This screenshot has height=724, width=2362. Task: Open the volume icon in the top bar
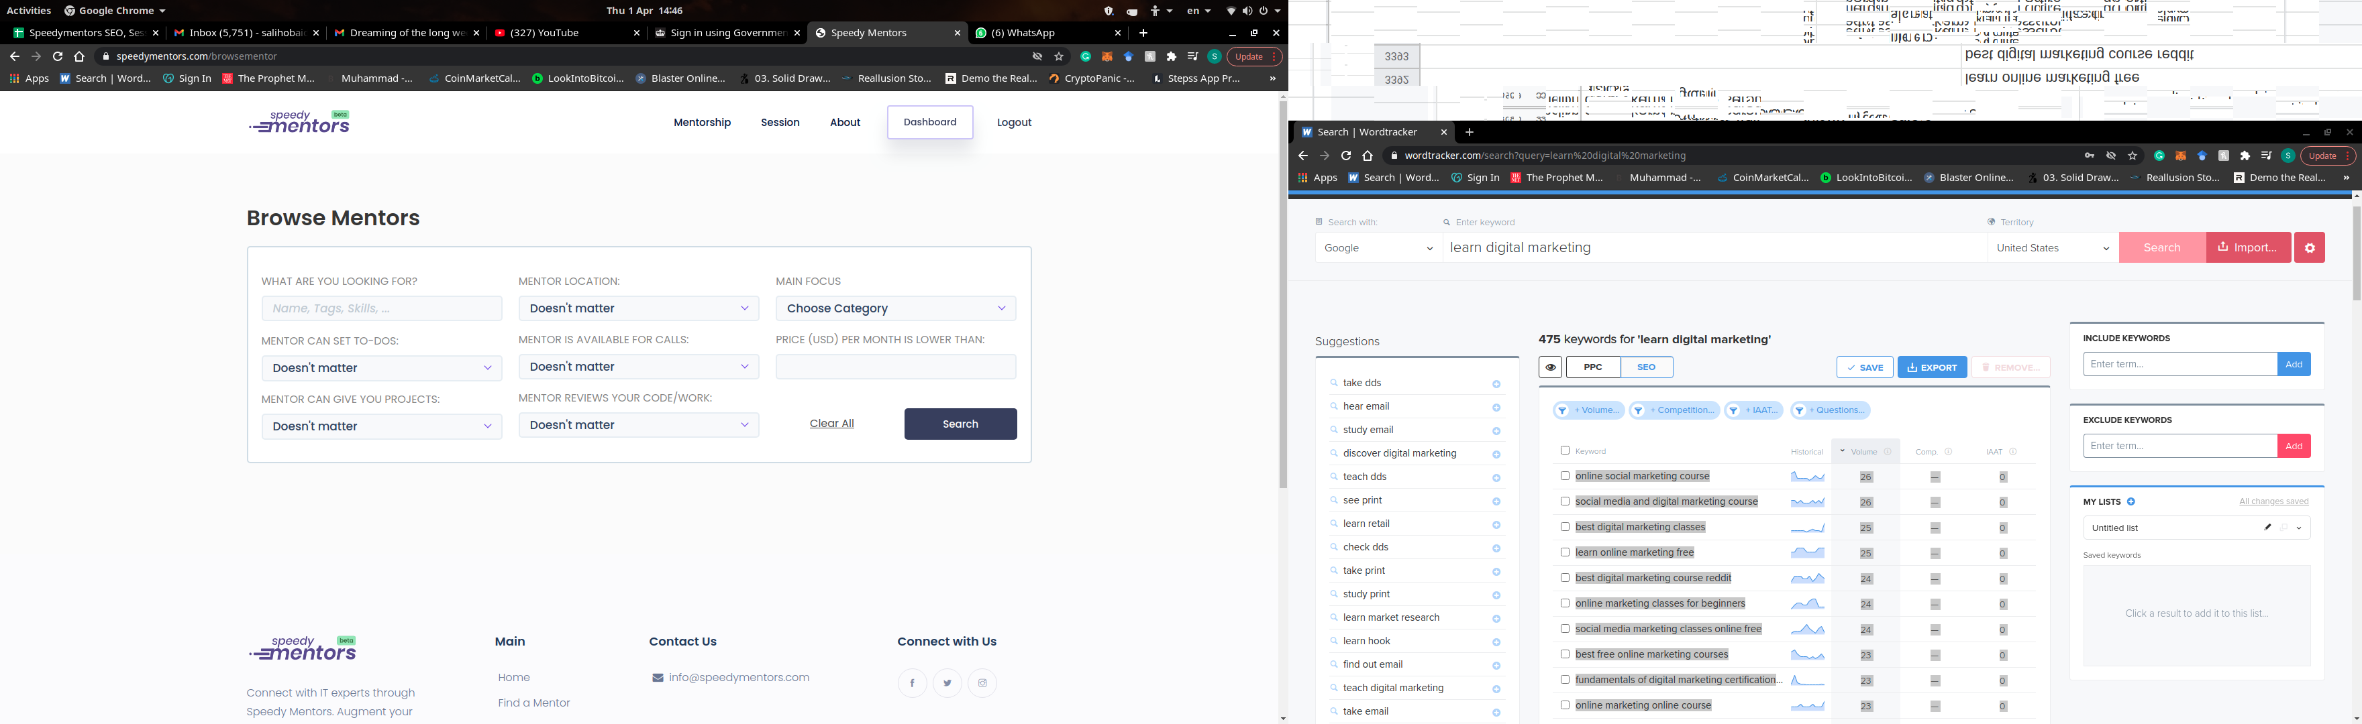tap(1248, 11)
